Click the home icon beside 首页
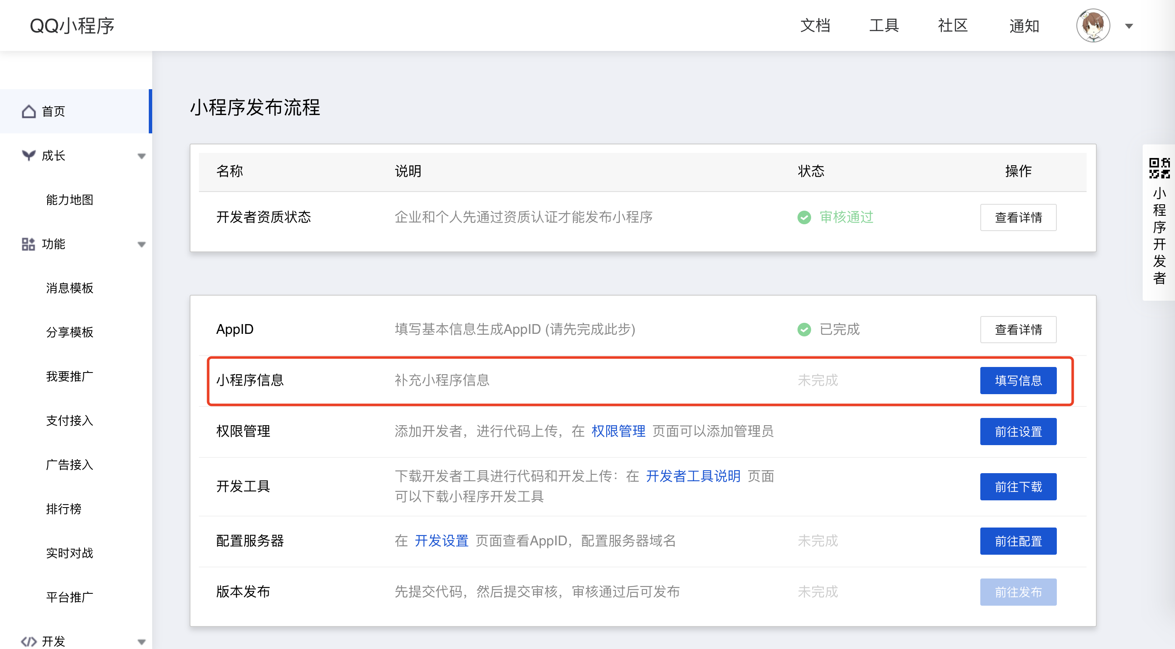 click(29, 111)
